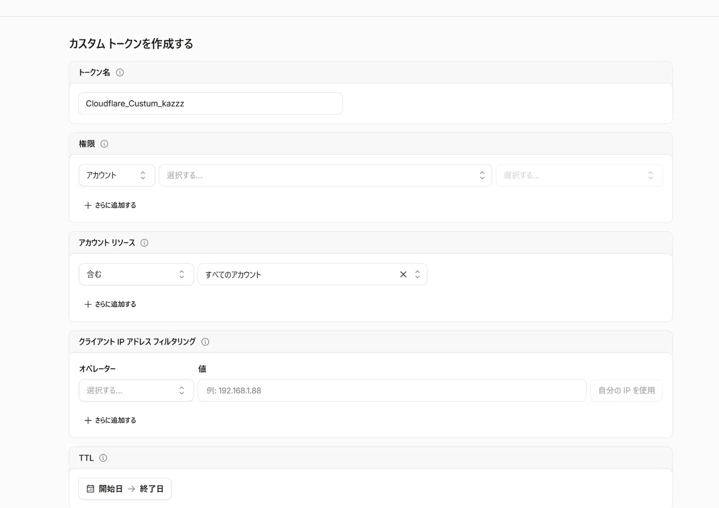Click the 自分の IP を使用 button
Viewport: 719px width, 508px height.
(626, 390)
